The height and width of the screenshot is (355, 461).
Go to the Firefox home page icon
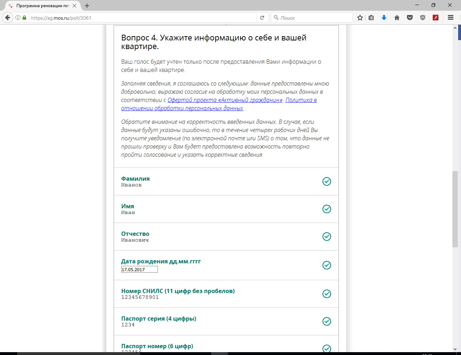tap(397, 18)
